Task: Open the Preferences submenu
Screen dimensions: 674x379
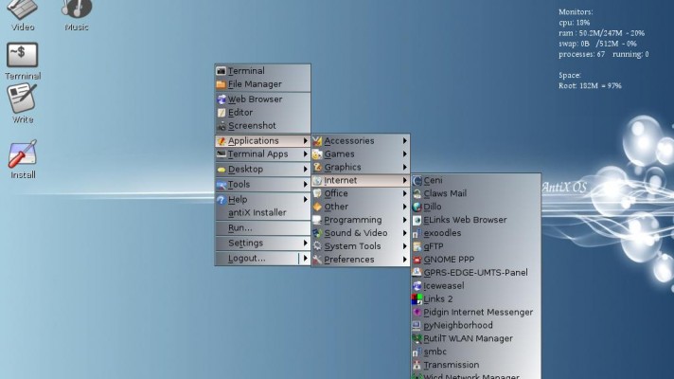Action: pyautogui.click(x=361, y=260)
